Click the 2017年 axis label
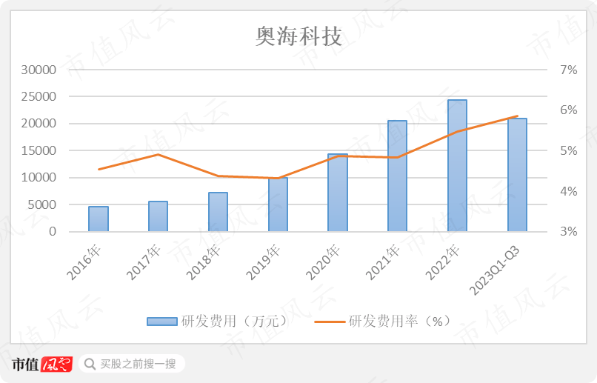Screen dimensions: 597x383 [x=144, y=263]
